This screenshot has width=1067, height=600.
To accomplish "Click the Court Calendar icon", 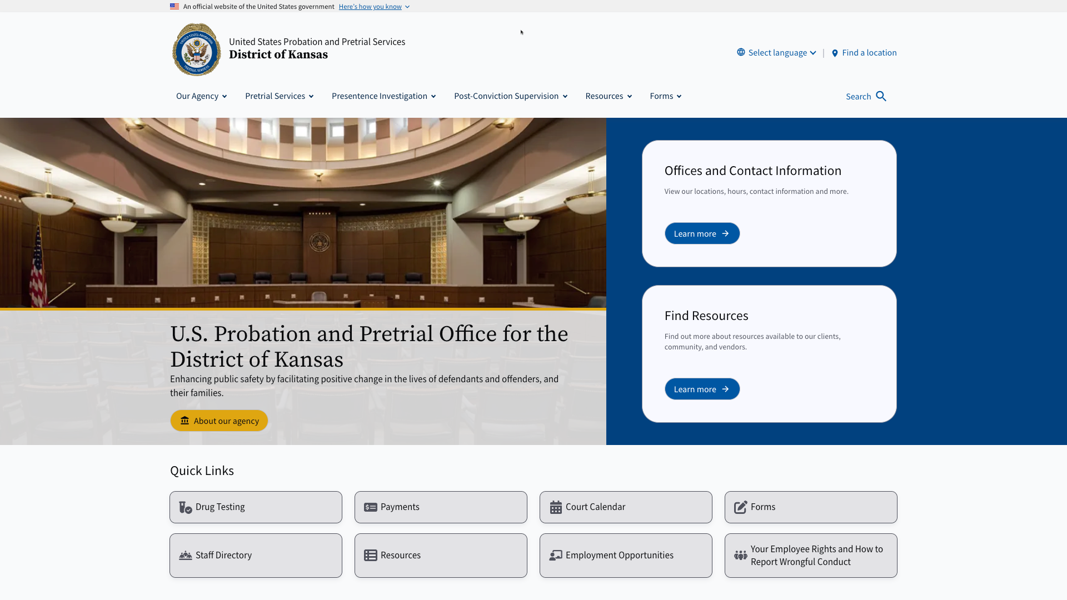I will [x=556, y=507].
